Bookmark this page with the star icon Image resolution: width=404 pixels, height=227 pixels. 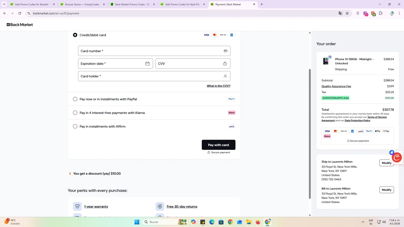[347, 13]
